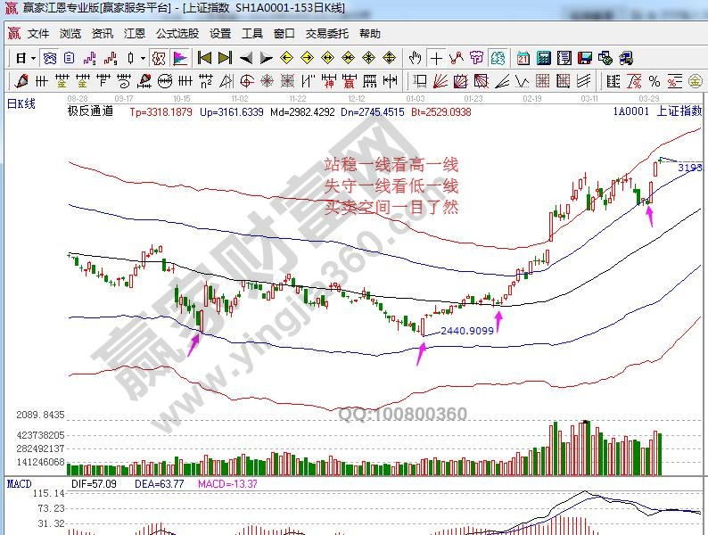Image resolution: width=708 pixels, height=535 pixels.
Task: Open the 日 period dropdown arrow
Action: click(x=34, y=58)
